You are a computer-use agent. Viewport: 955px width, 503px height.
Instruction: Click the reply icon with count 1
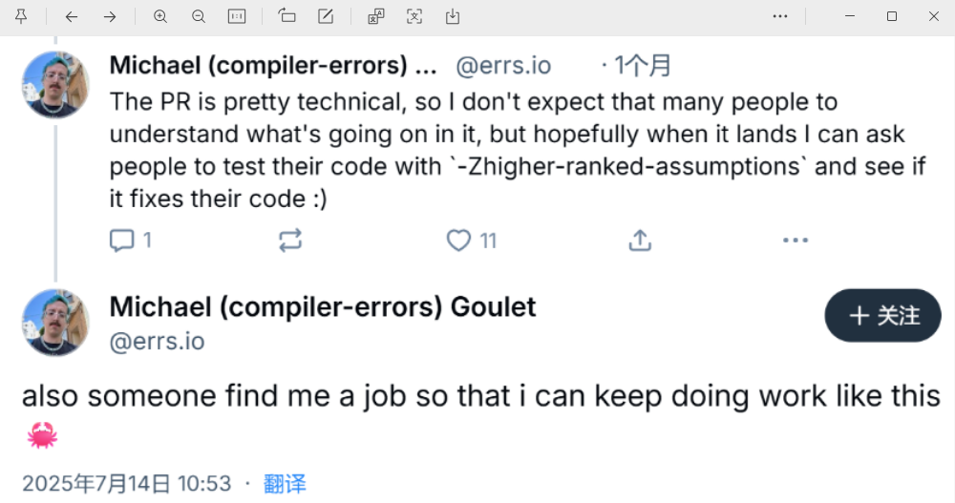pos(122,241)
